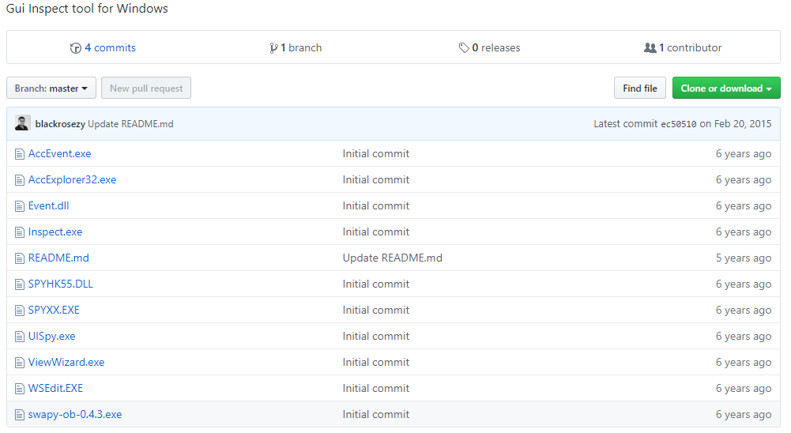Click the file icon beside Event.dll
This screenshot has height=433, width=791.
click(20, 206)
